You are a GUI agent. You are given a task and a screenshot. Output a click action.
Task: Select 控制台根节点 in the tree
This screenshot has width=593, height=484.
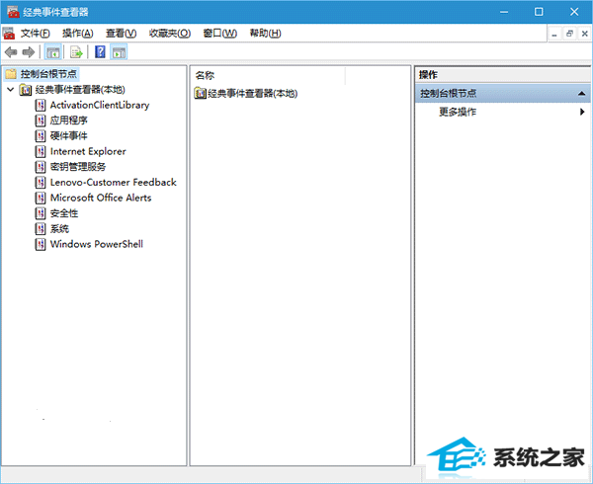[48, 74]
